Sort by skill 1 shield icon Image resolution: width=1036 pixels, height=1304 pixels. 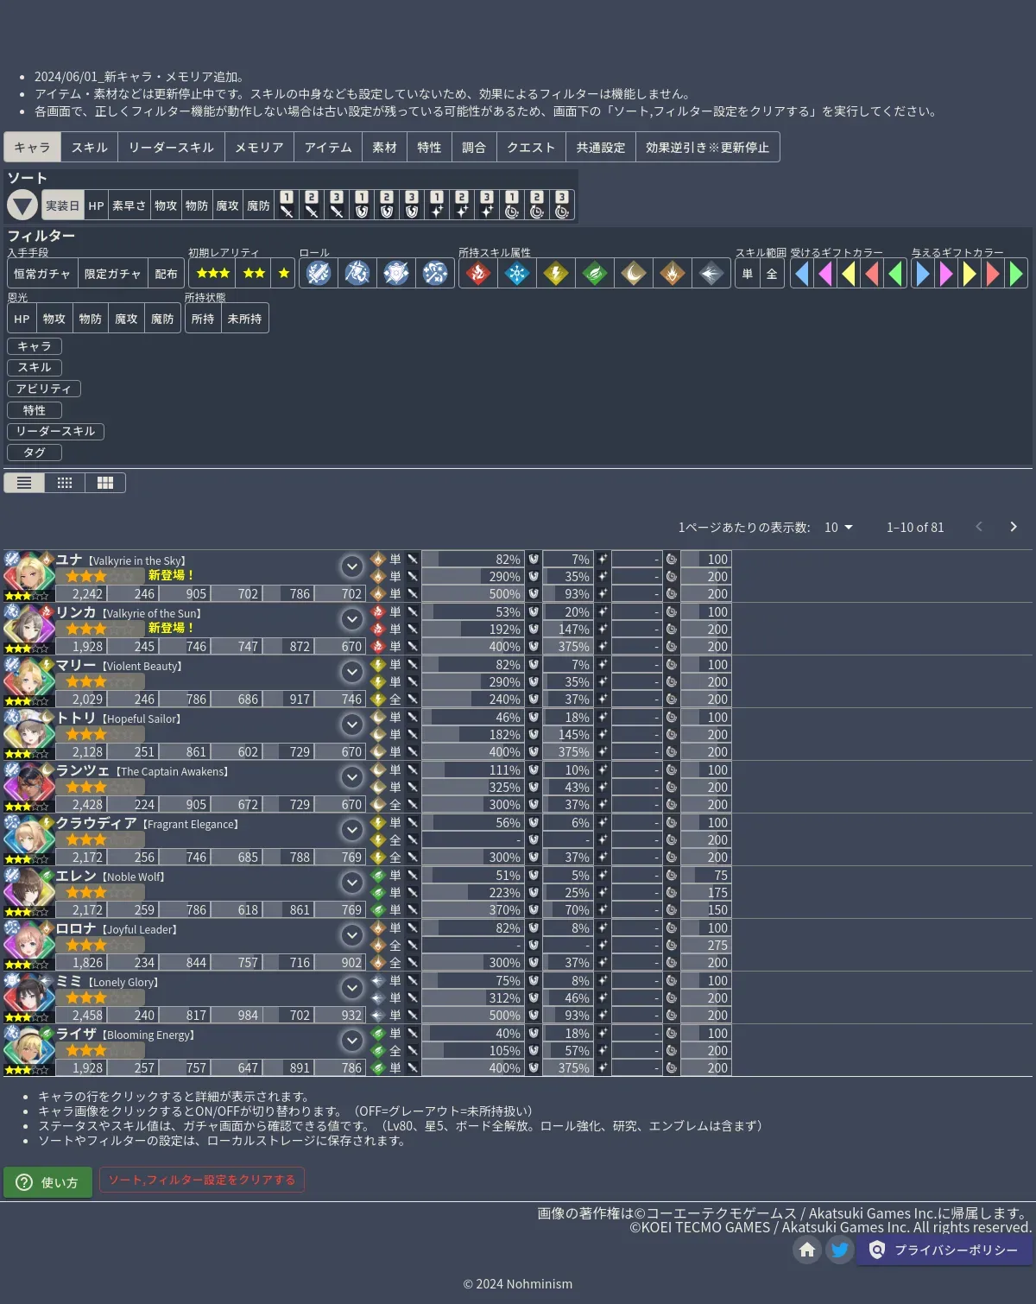363,206
